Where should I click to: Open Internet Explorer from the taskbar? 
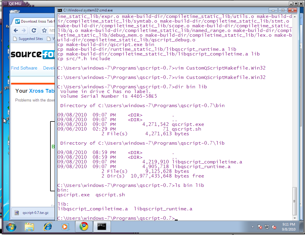pyautogui.click(x=48, y=226)
